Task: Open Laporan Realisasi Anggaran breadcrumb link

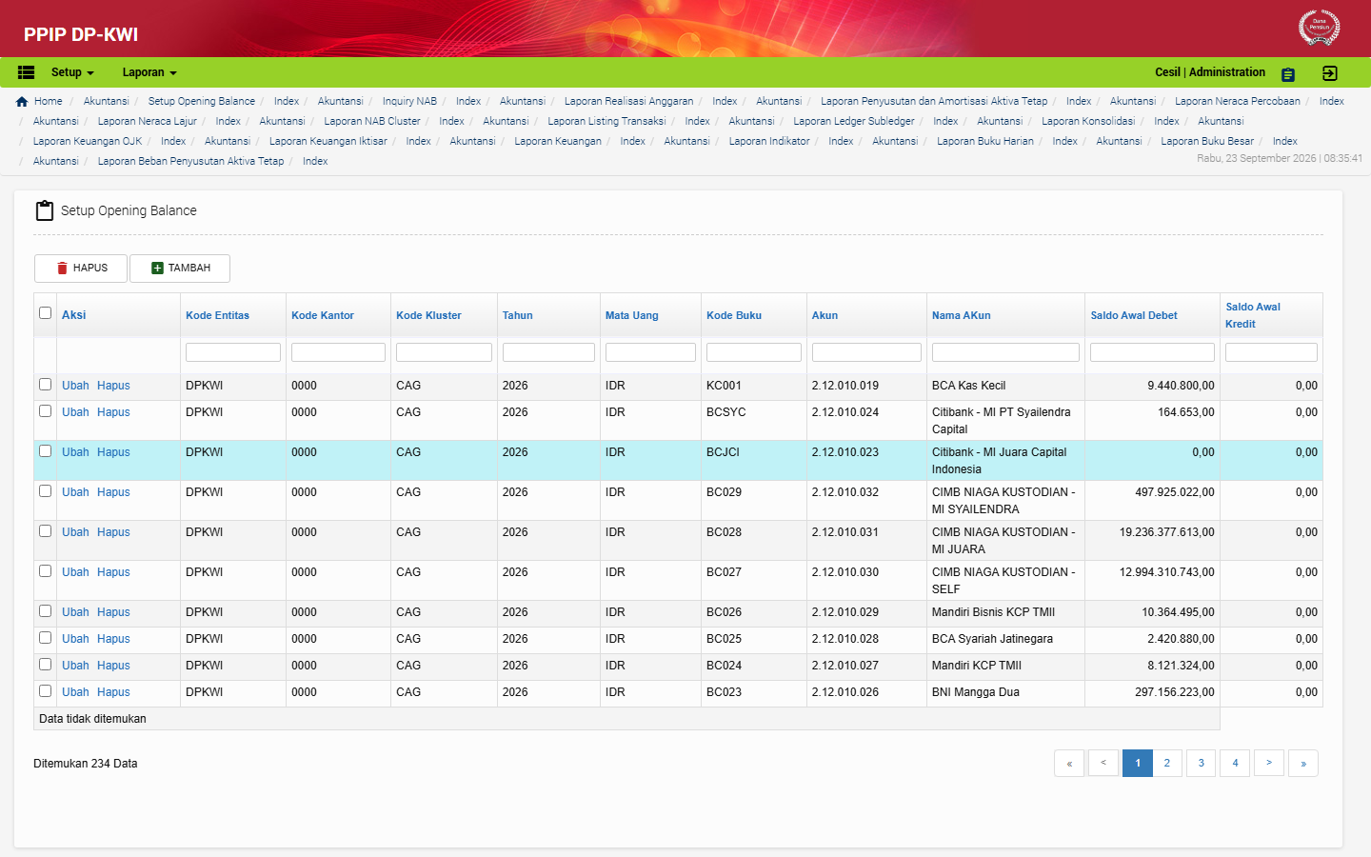Action: coord(628,101)
